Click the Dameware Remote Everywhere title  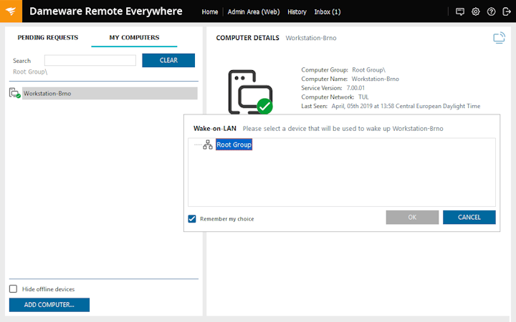point(105,11)
